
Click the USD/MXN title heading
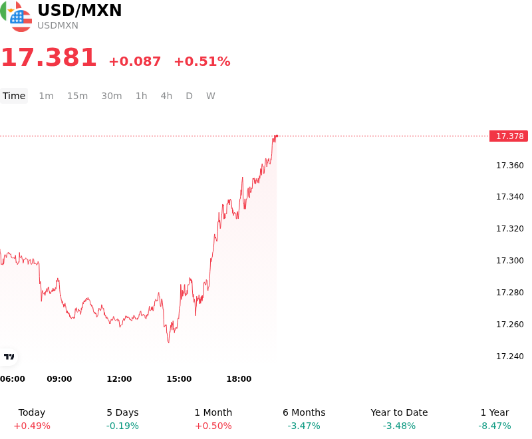pyautogui.click(x=79, y=10)
